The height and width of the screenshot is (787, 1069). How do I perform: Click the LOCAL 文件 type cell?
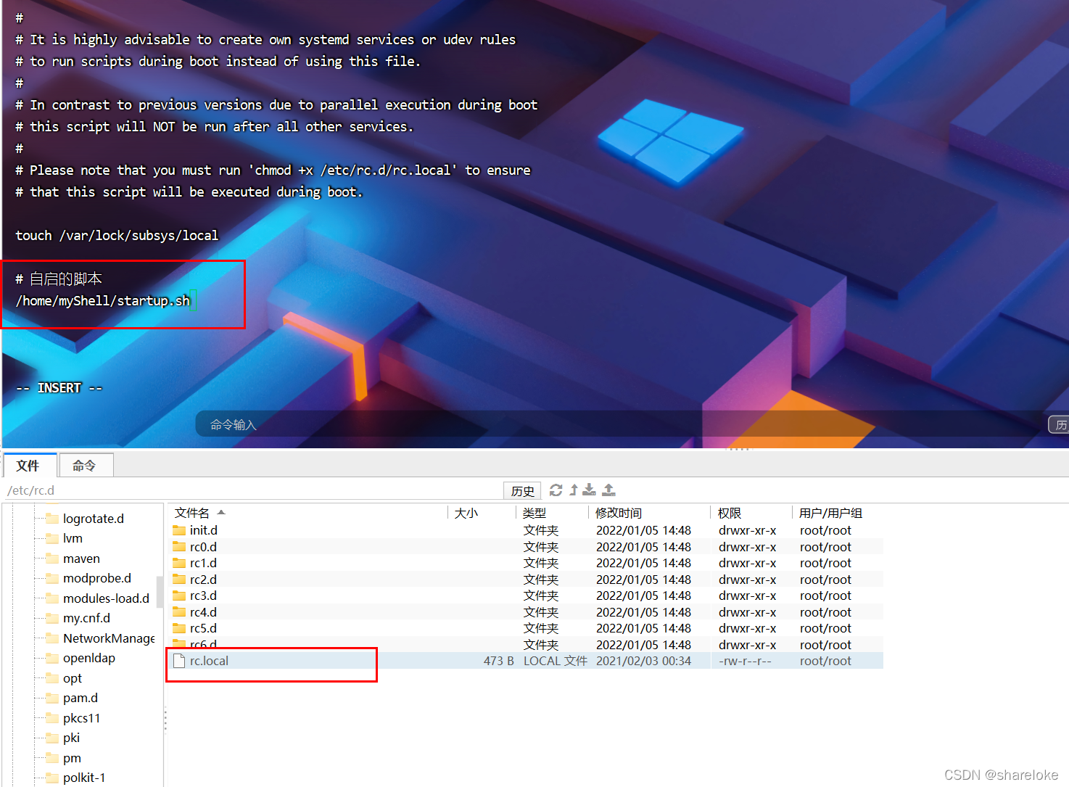click(x=556, y=661)
